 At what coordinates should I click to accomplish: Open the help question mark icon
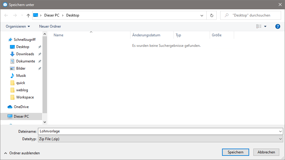coord(278,26)
